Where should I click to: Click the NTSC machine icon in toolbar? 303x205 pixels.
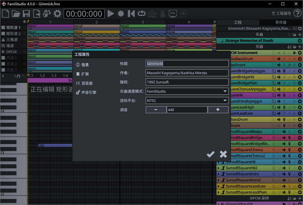(173, 14)
